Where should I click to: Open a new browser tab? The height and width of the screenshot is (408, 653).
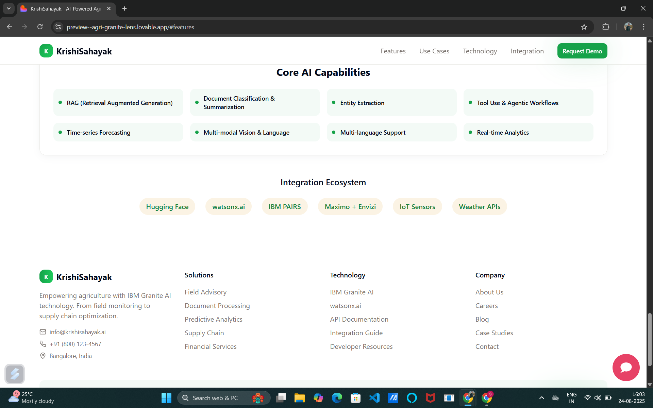[124, 8]
